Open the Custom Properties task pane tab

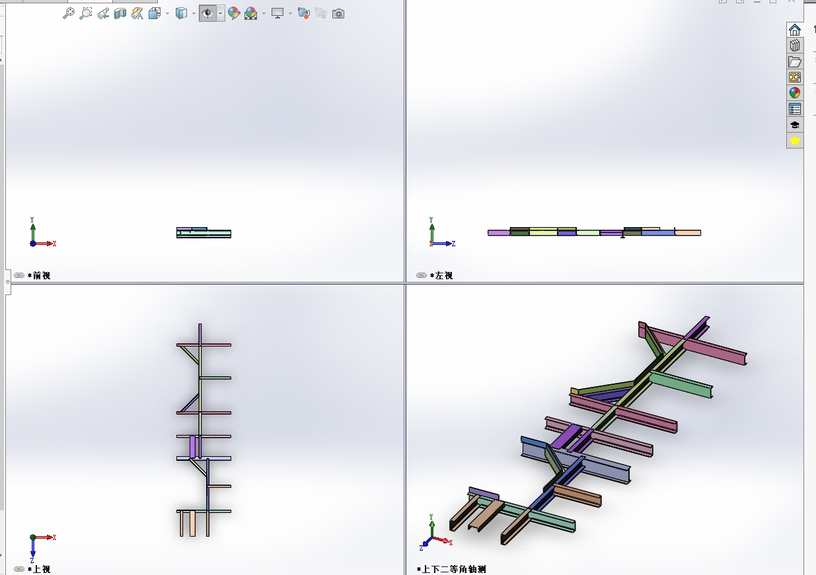pos(795,109)
